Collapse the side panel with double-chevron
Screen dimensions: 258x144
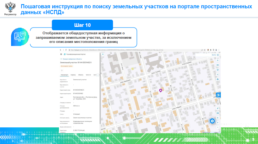point(103,54)
